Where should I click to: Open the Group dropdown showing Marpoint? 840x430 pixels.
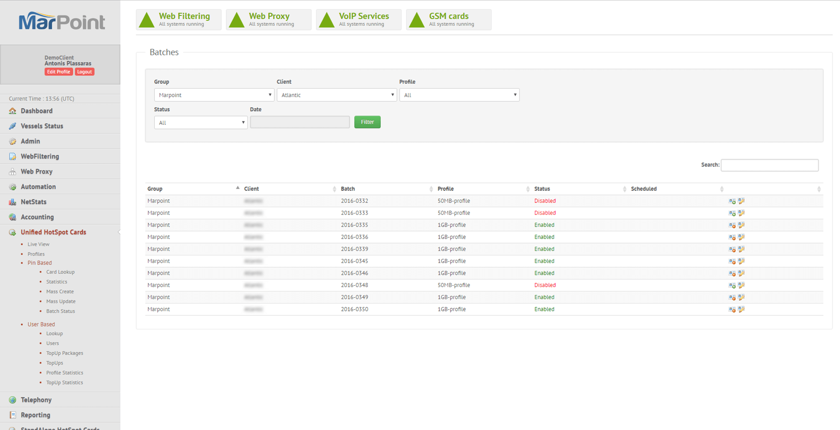pyautogui.click(x=214, y=95)
